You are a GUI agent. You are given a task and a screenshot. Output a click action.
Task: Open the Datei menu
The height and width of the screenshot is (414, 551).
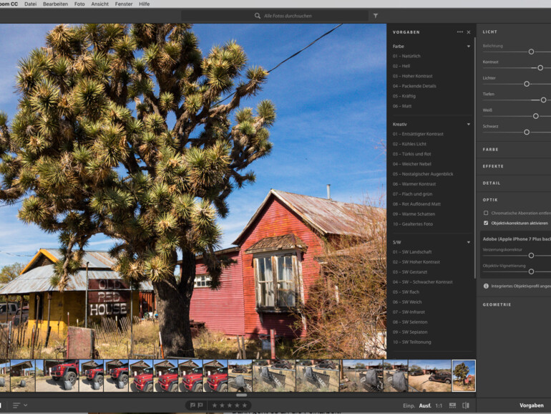(30, 4)
